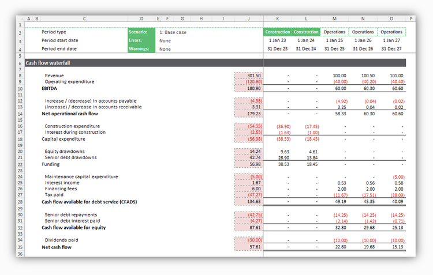
Task: Select Senior debt drawdowns total 42.74
Action: (248, 157)
